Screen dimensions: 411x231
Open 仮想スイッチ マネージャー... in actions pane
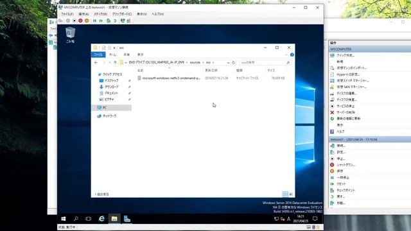[353, 81]
